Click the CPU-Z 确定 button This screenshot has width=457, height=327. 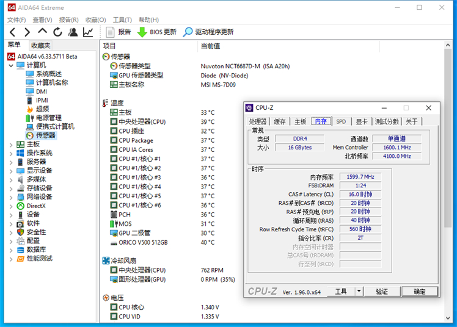point(420,292)
